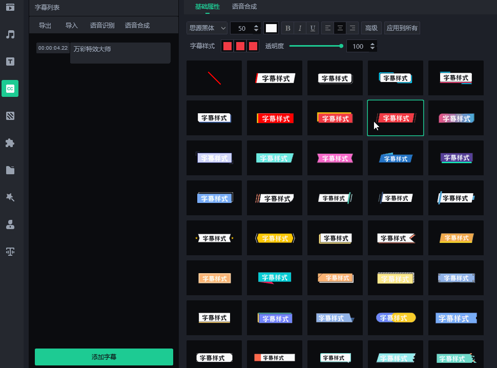Click the first red 字幕样式 color swatch
The width and height of the screenshot is (497, 368).
pyautogui.click(x=227, y=46)
